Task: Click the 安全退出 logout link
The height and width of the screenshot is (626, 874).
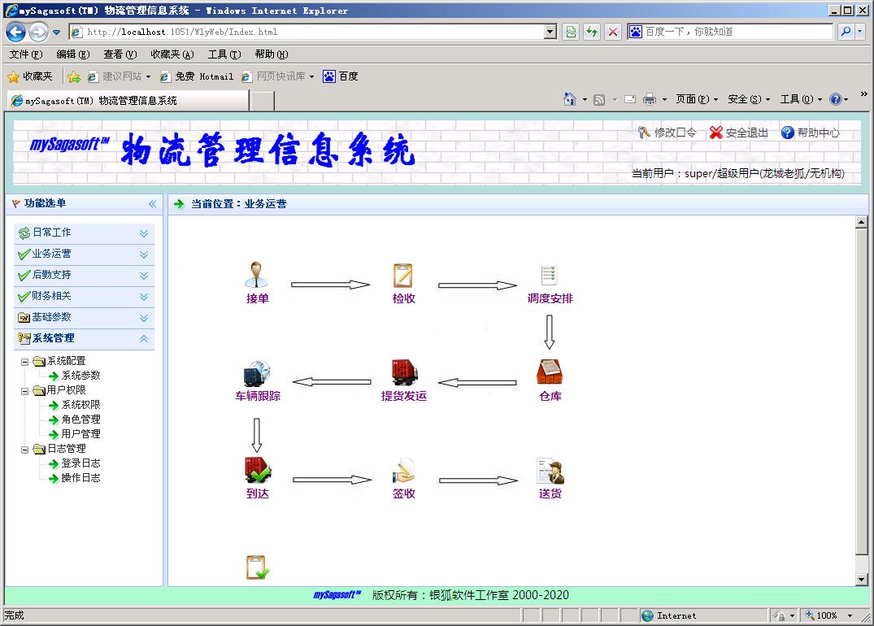Action: [x=738, y=133]
